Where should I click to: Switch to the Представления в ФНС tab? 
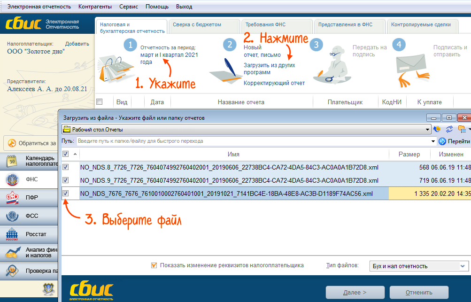350,26
